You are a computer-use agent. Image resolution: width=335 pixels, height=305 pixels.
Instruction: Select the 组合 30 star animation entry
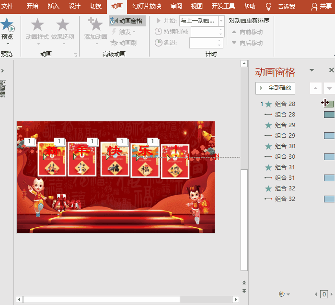[280, 146]
